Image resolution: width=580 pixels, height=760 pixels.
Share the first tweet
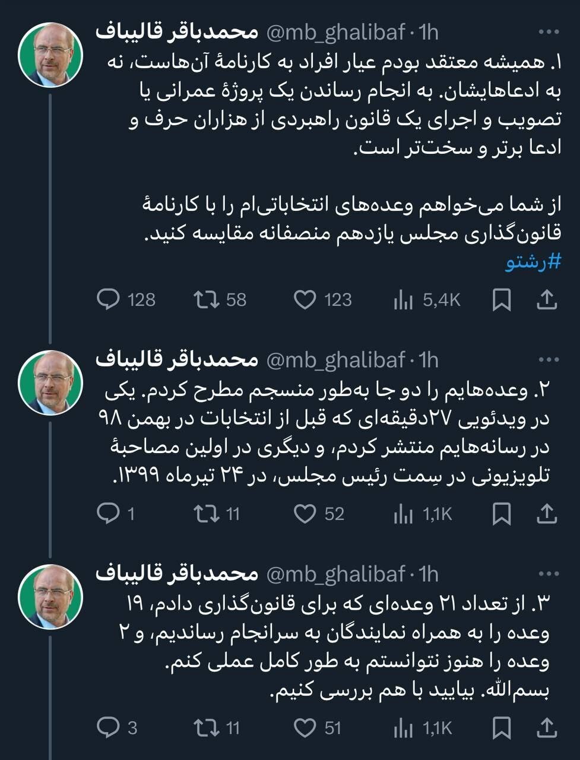click(x=547, y=300)
